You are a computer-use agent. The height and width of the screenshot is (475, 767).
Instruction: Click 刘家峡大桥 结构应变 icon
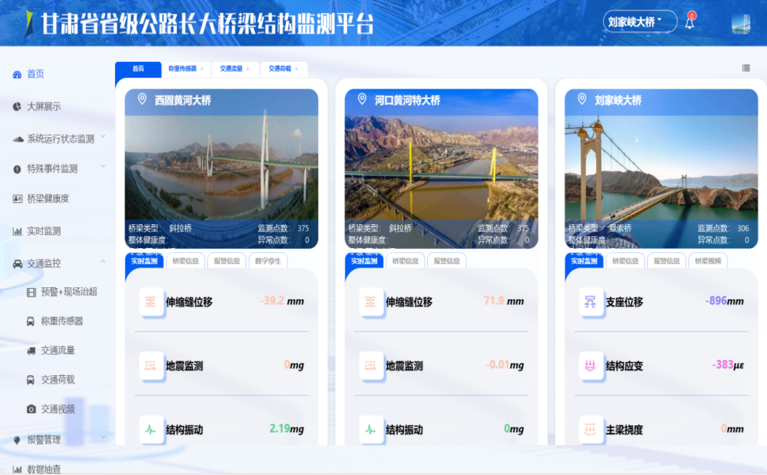click(590, 366)
